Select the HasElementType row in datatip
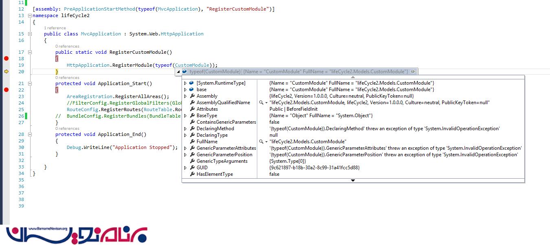 click(215, 174)
